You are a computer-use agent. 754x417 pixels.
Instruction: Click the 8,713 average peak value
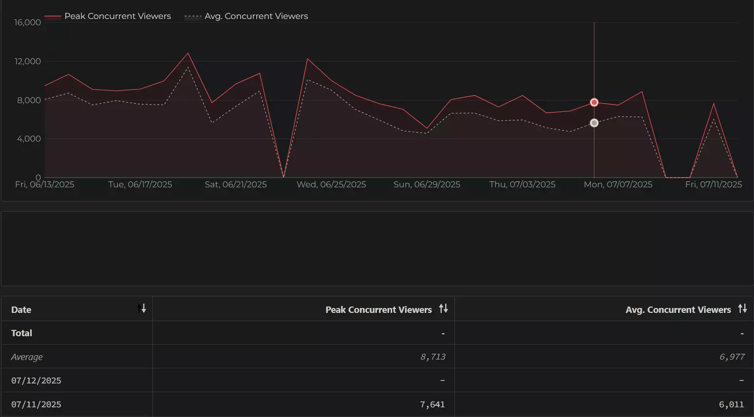tap(433, 357)
